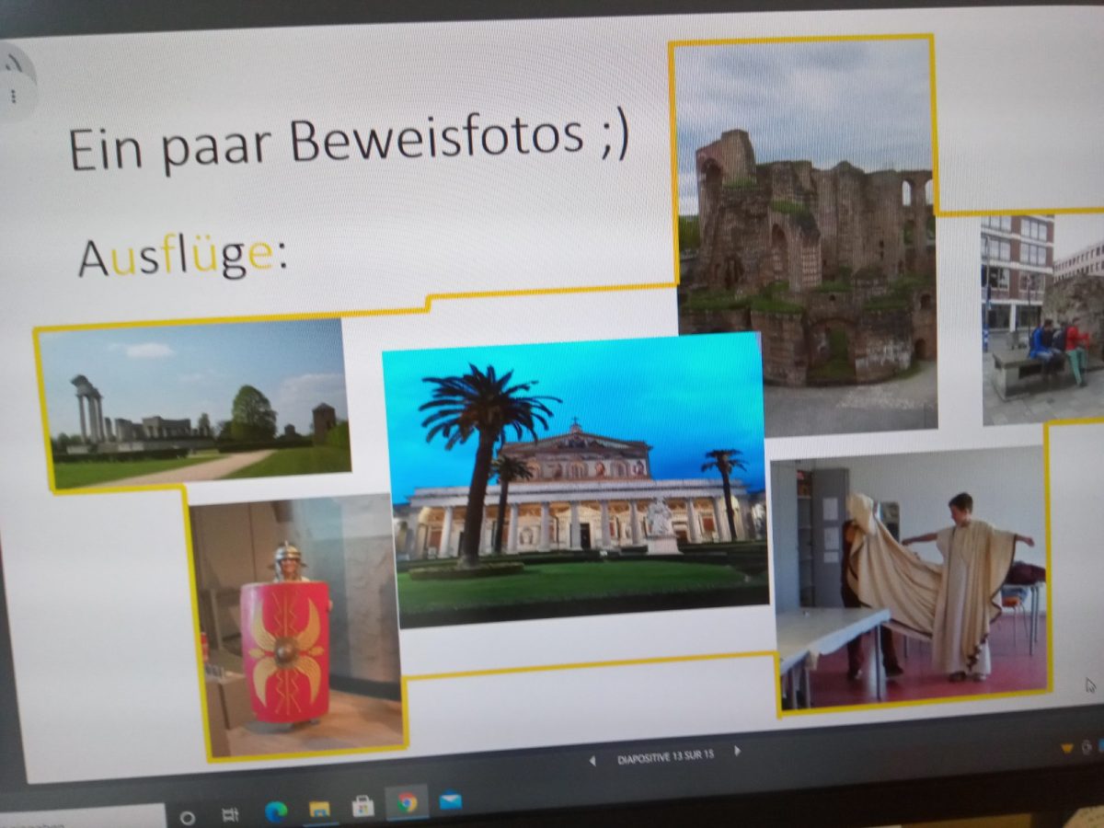Select the Roman columns park photo
The image size is (1104, 828).
(195, 404)
